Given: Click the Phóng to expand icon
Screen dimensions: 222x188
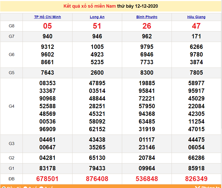Looking at the screenshot, I should pos(197,187).
